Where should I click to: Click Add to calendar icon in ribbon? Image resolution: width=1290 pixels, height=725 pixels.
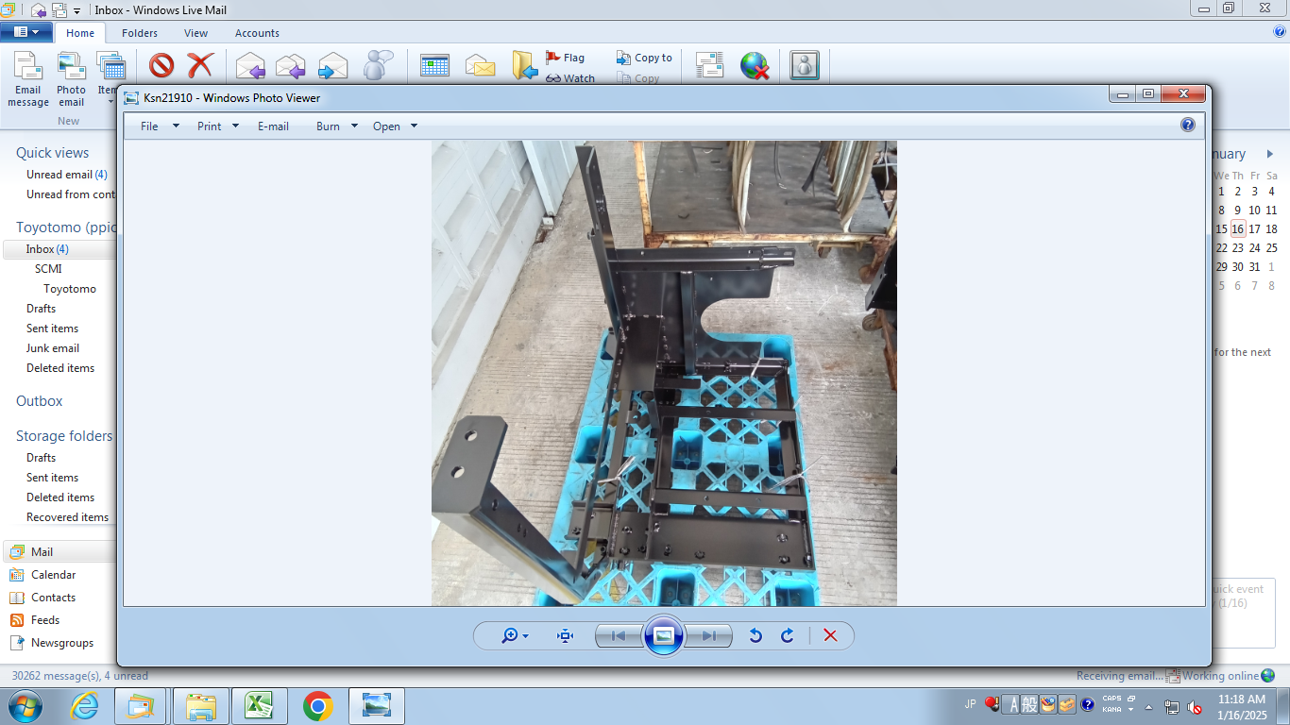(434, 65)
